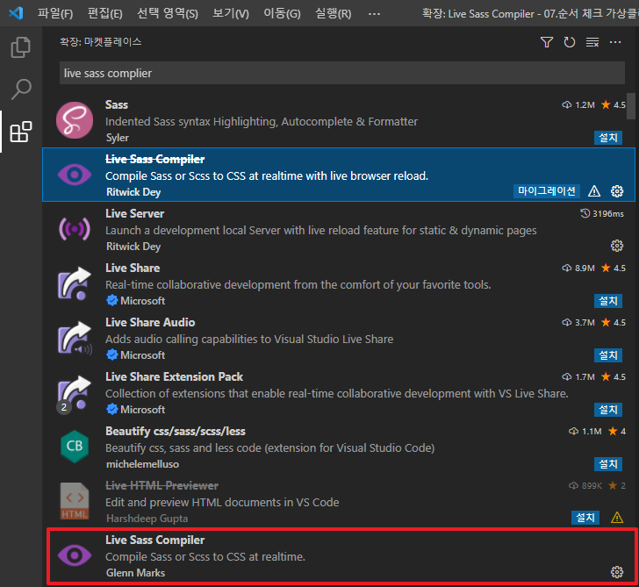Refresh the extensions list
Image resolution: width=639 pixels, height=587 pixels.
(570, 42)
